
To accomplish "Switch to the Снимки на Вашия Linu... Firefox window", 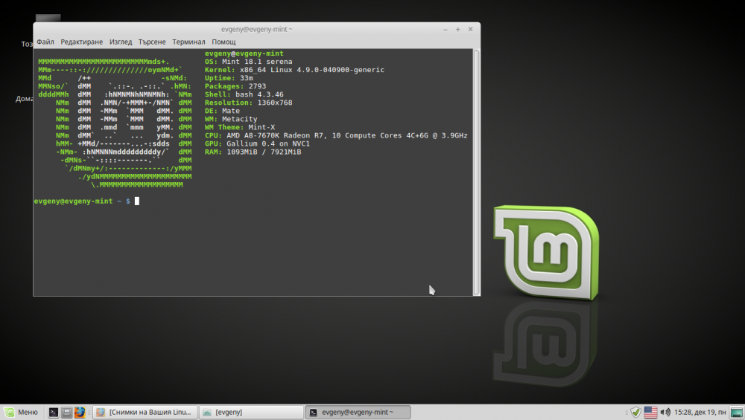I will tap(145, 413).
